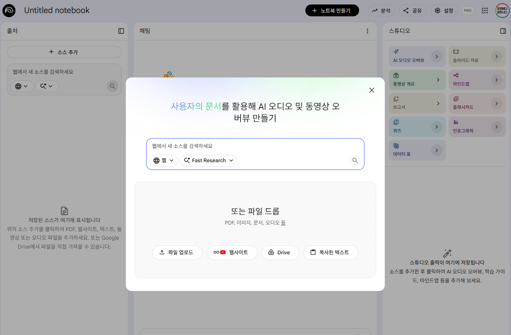The image size is (511, 335).
Task: Expand the 마인드맵 arrow
Action: [496, 80]
